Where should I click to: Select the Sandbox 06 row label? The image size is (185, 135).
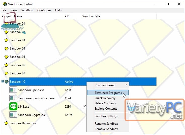(17, 65)
